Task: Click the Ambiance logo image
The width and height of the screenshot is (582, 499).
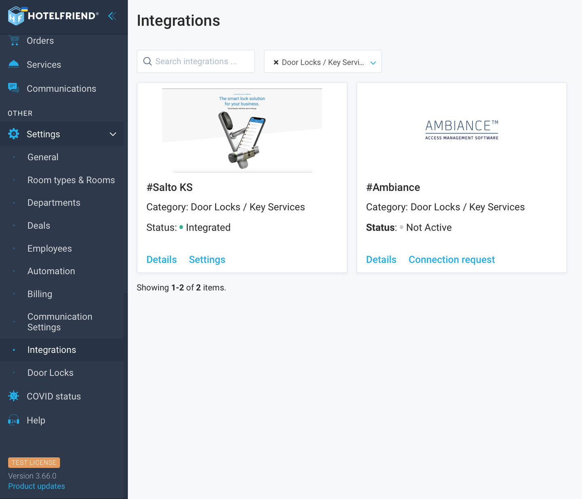Action: coord(462,130)
